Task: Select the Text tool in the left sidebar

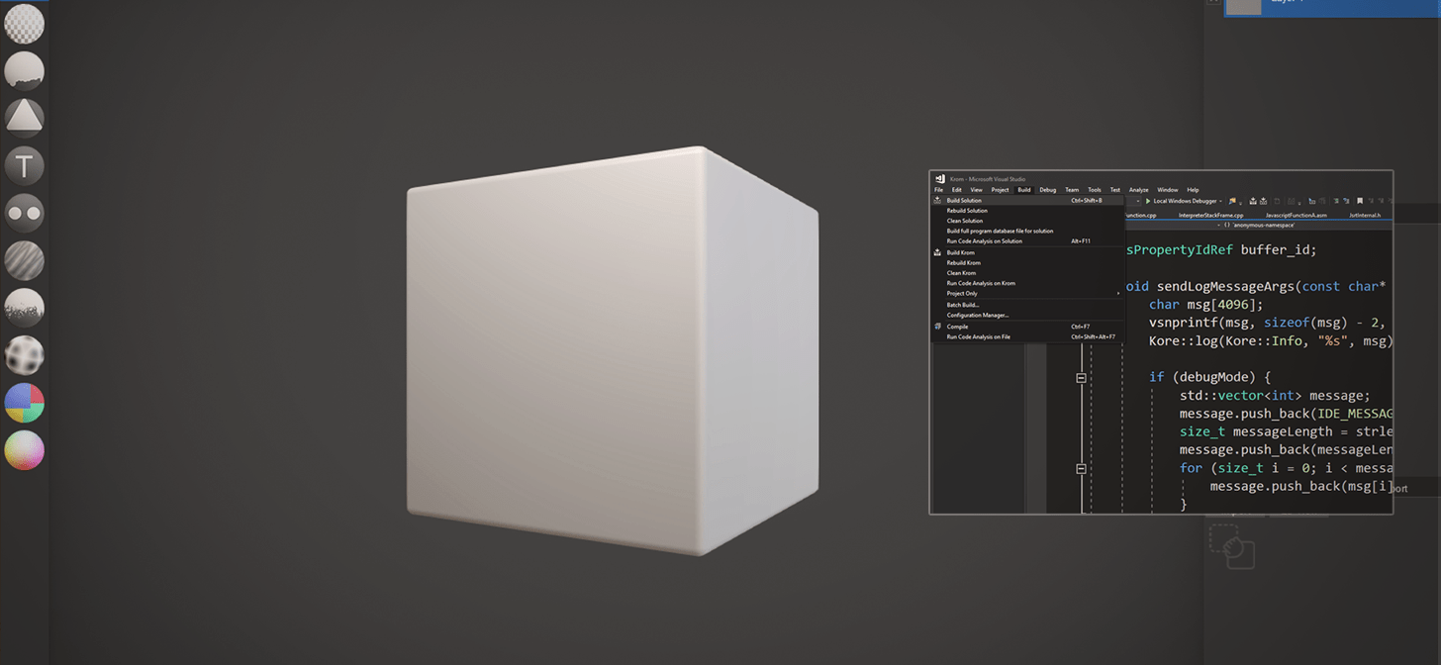Action: point(24,164)
